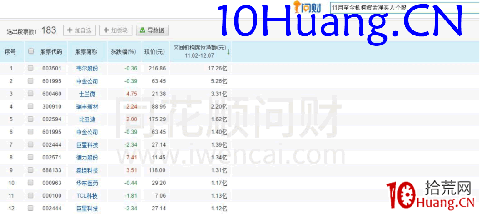This screenshot has height=214, width=482.
Task: Sort by the 序号 column header
Action: 10,52
